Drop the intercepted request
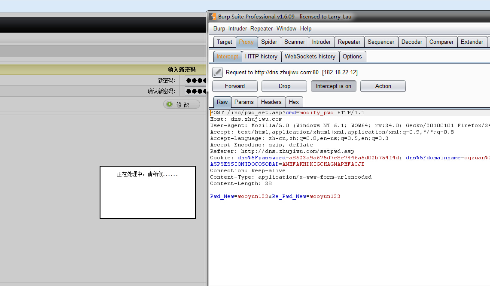 (x=284, y=86)
